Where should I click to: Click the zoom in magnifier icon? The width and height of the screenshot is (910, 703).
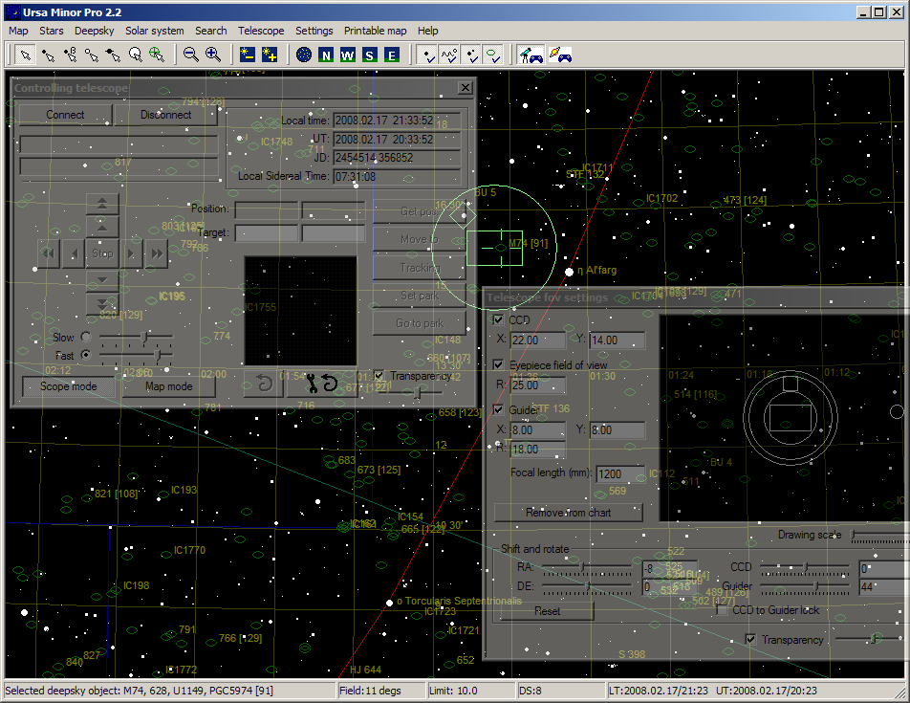213,55
